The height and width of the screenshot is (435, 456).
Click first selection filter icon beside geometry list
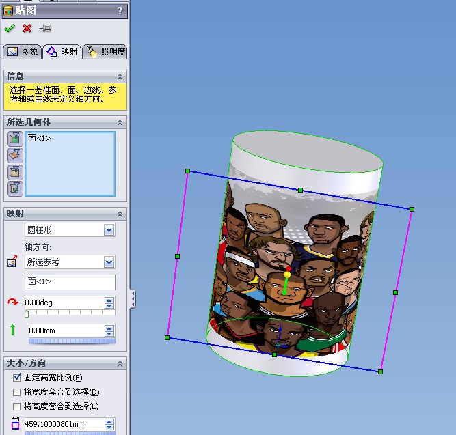[x=15, y=139]
